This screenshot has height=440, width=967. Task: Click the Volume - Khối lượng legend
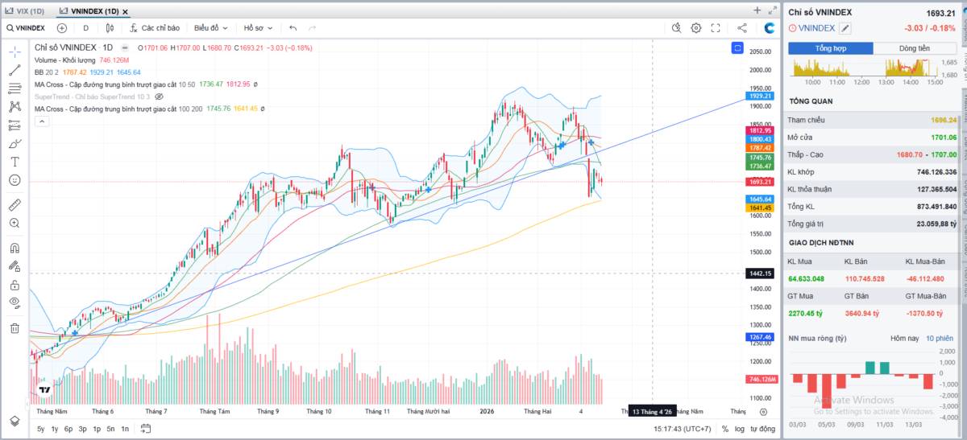(82, 60)
